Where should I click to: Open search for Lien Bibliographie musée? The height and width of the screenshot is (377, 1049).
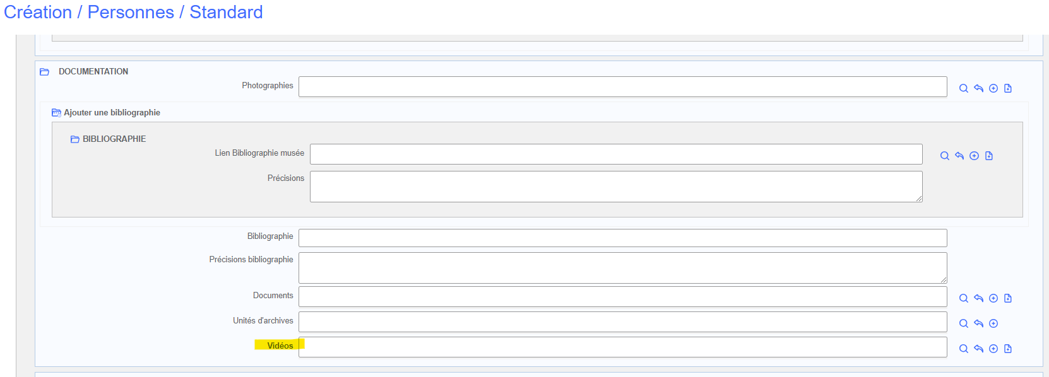click(944, 156)
